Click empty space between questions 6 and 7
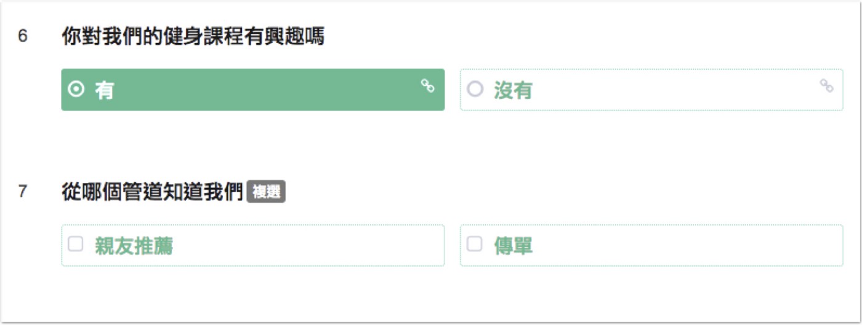Viewport: 862px width, 325px height. tap(431, 146)
